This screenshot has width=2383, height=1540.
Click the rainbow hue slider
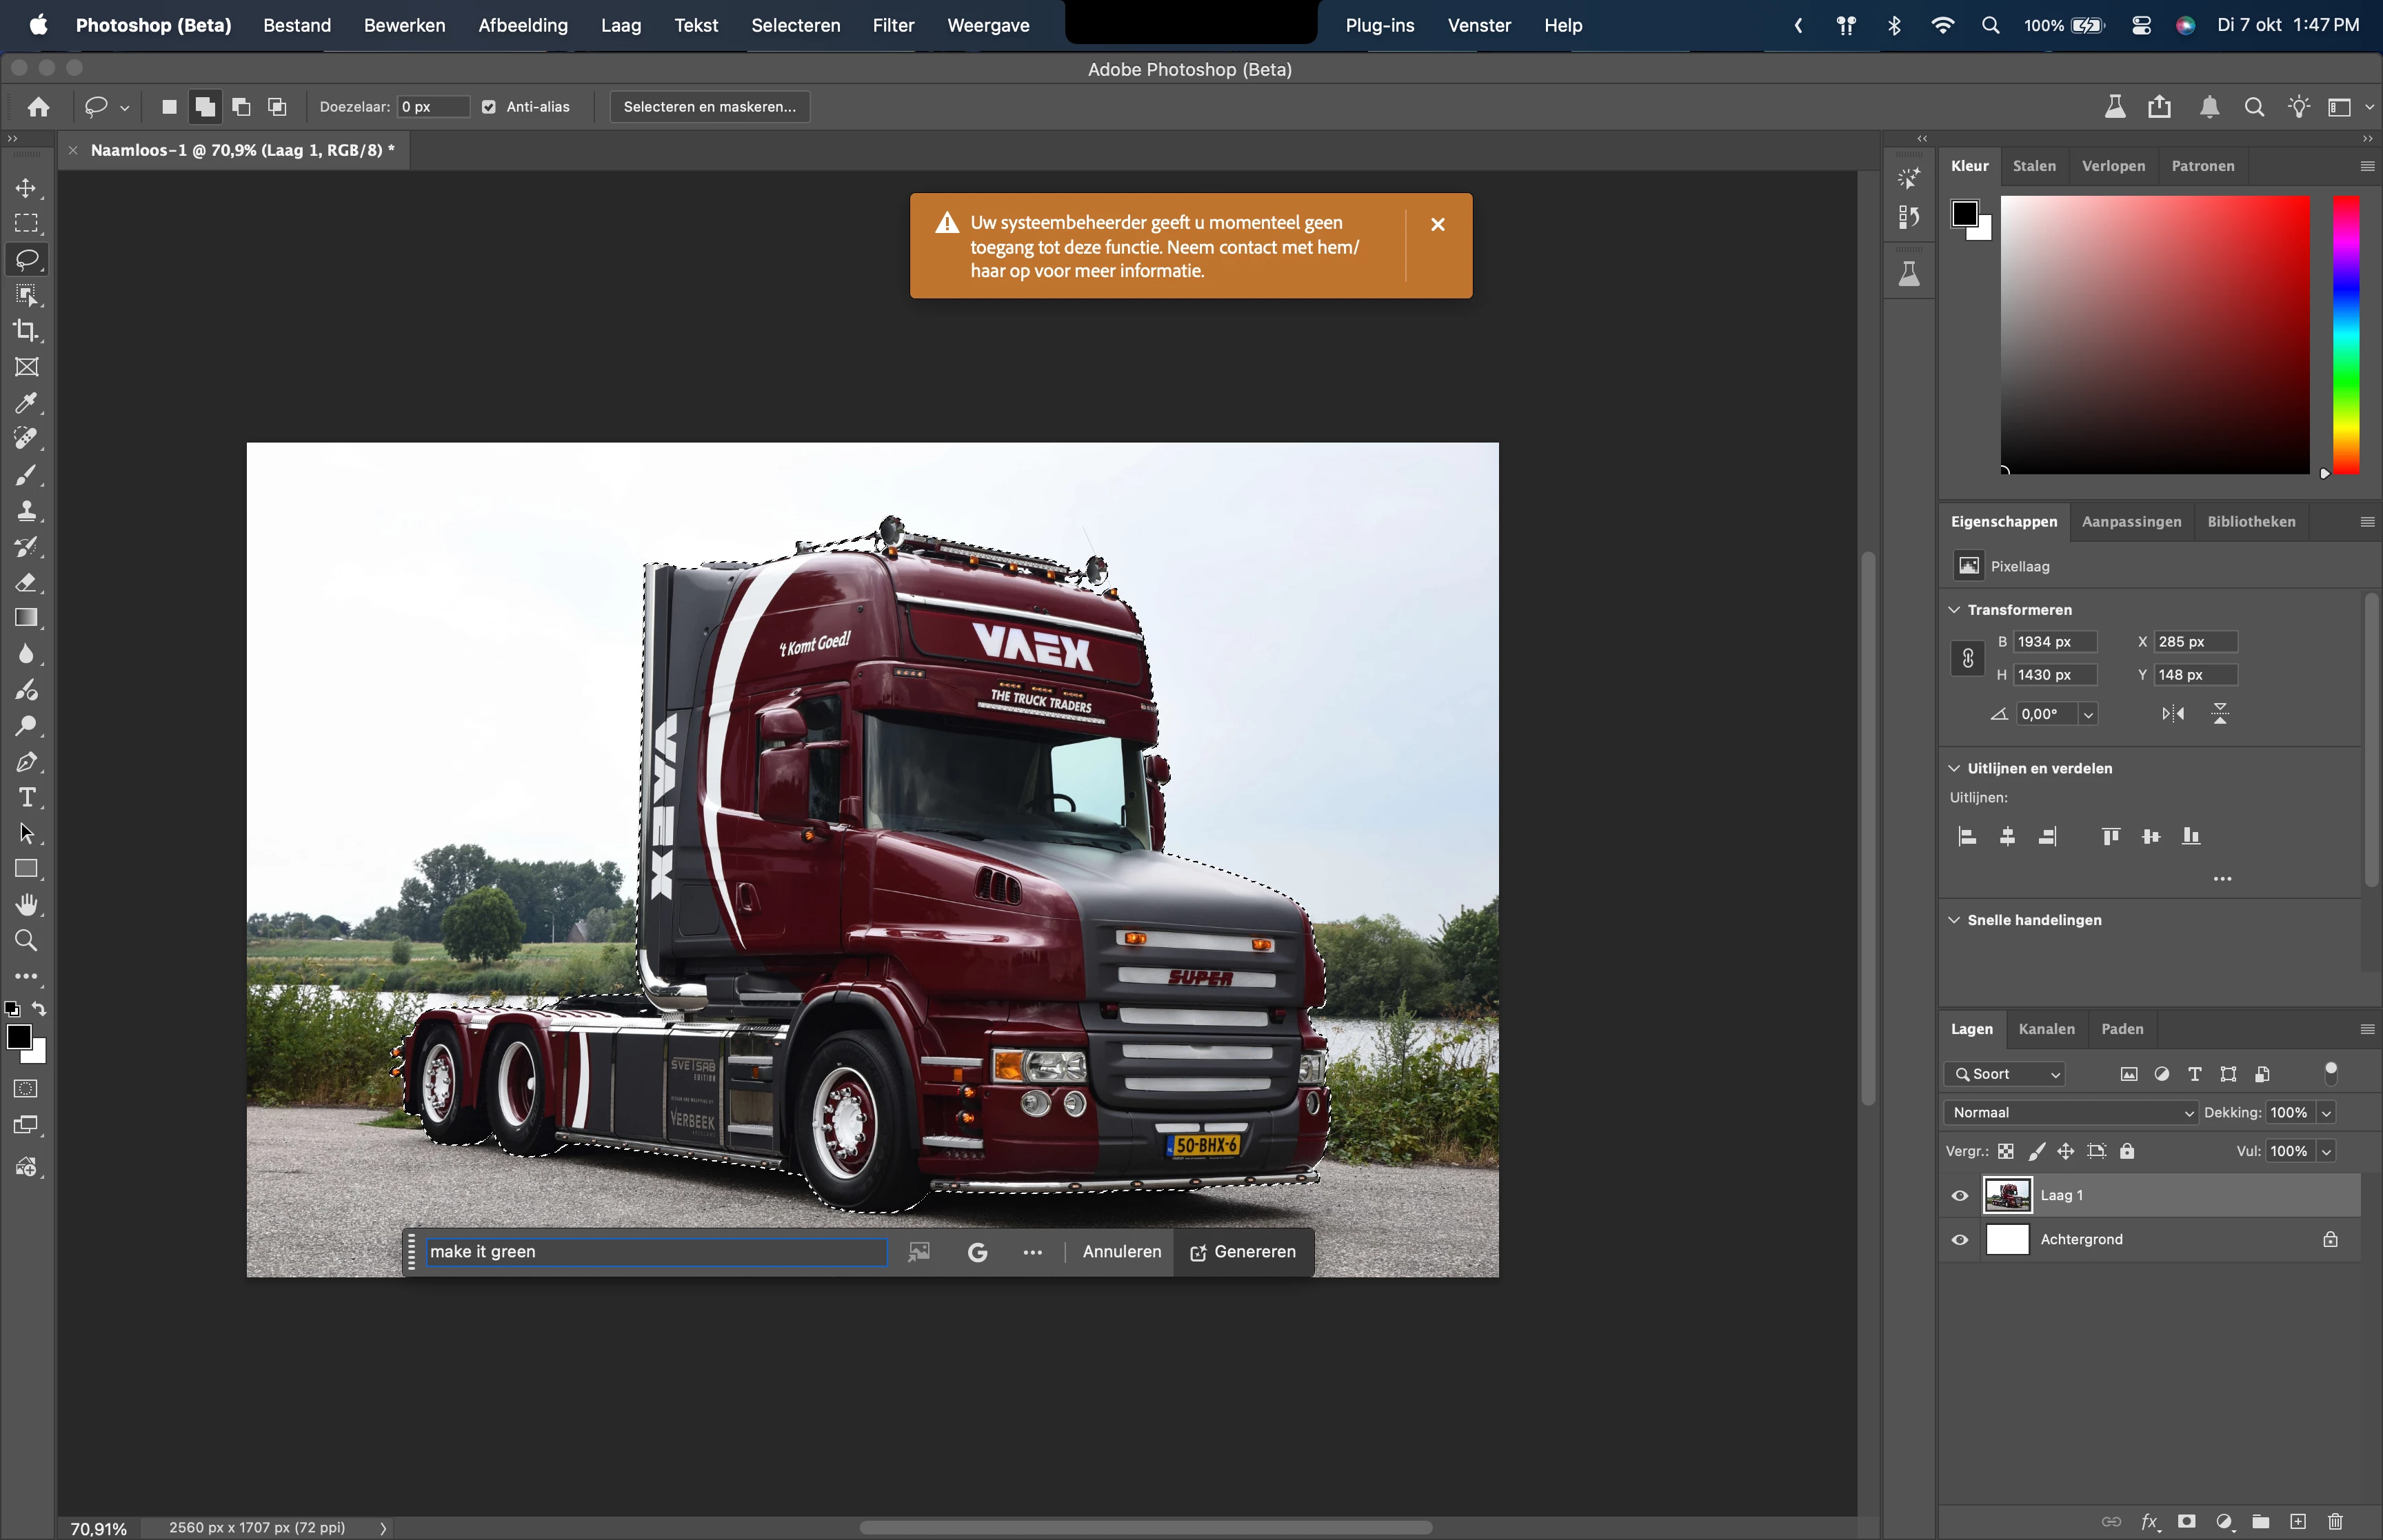point(2346,335)
